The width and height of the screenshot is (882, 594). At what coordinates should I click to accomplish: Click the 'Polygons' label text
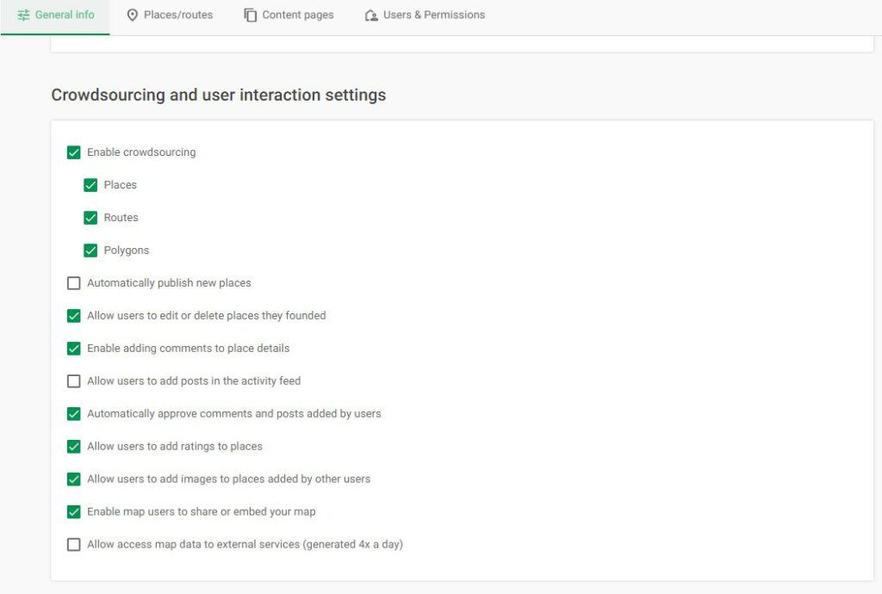pyautogui.click(x=127, y=250)
